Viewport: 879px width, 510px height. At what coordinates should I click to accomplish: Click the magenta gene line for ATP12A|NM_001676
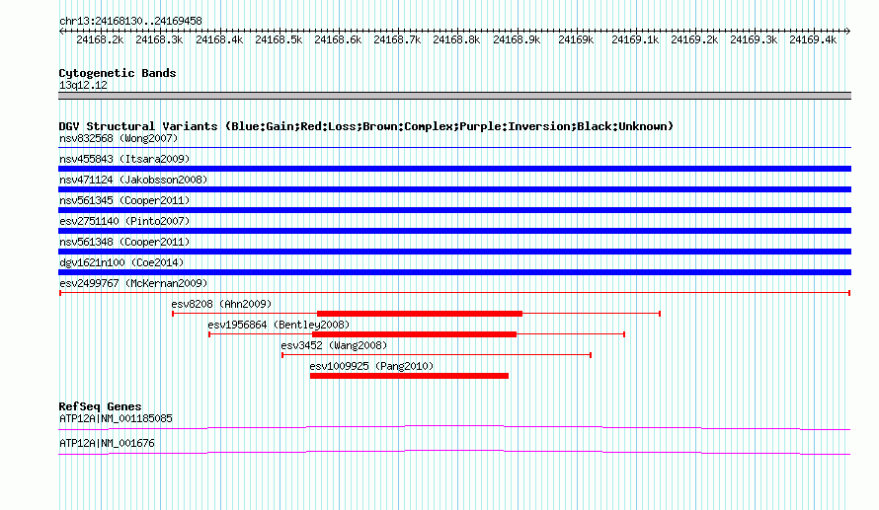click(x=454, y=452)
